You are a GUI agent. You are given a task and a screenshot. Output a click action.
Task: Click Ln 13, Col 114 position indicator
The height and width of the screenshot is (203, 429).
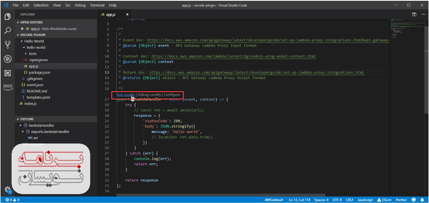click(299, 200)
